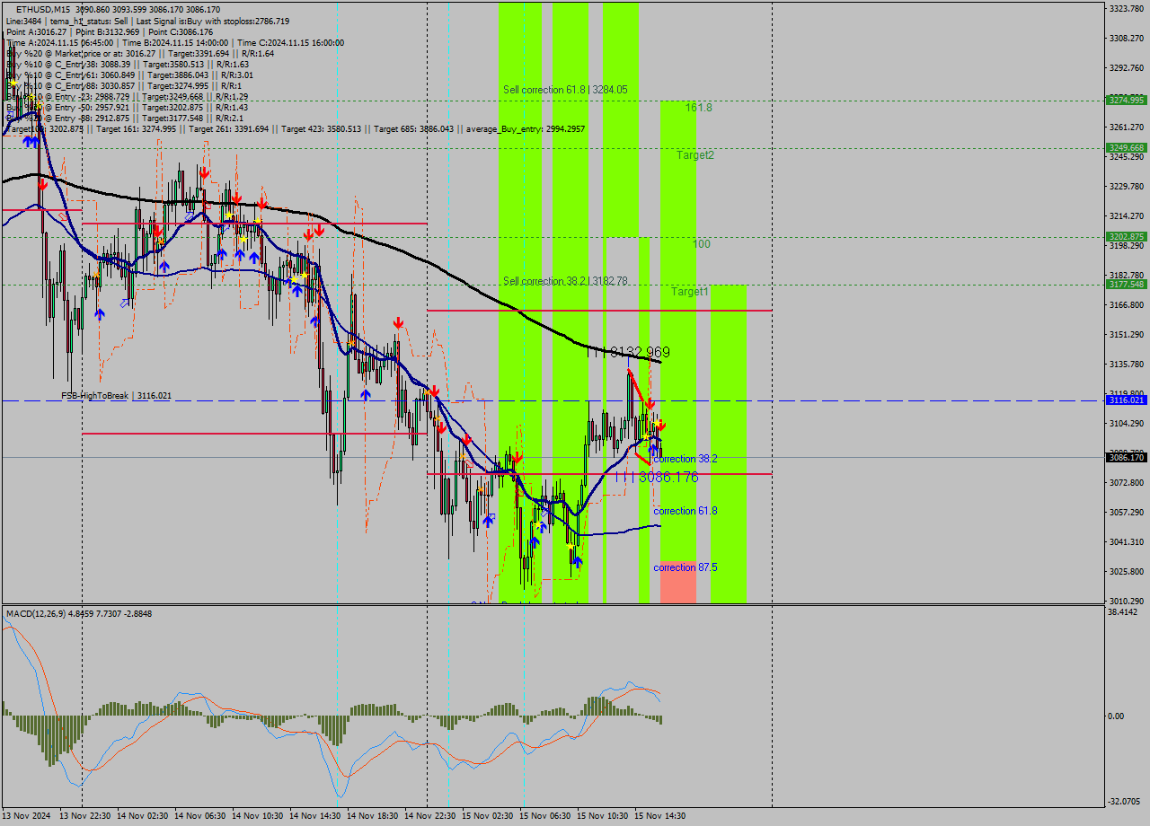Click the 161.8 Fibonacci level label
1150x826 pixels.
point(699,107)
